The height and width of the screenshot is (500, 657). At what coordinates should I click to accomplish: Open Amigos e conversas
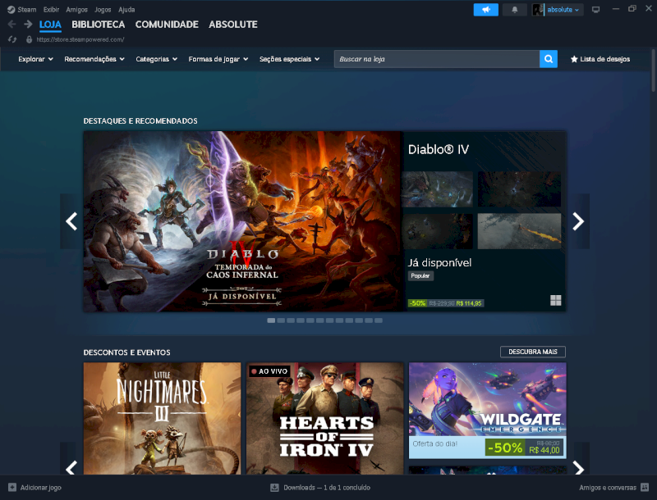(x=608, y=488)
